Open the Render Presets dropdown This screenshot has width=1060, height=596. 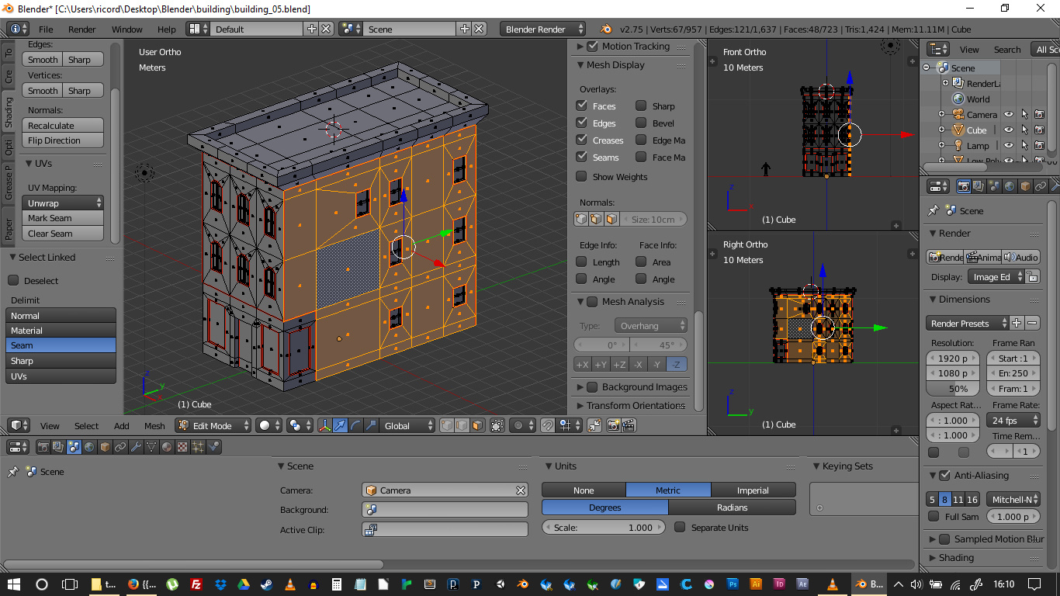coord(967,323)
